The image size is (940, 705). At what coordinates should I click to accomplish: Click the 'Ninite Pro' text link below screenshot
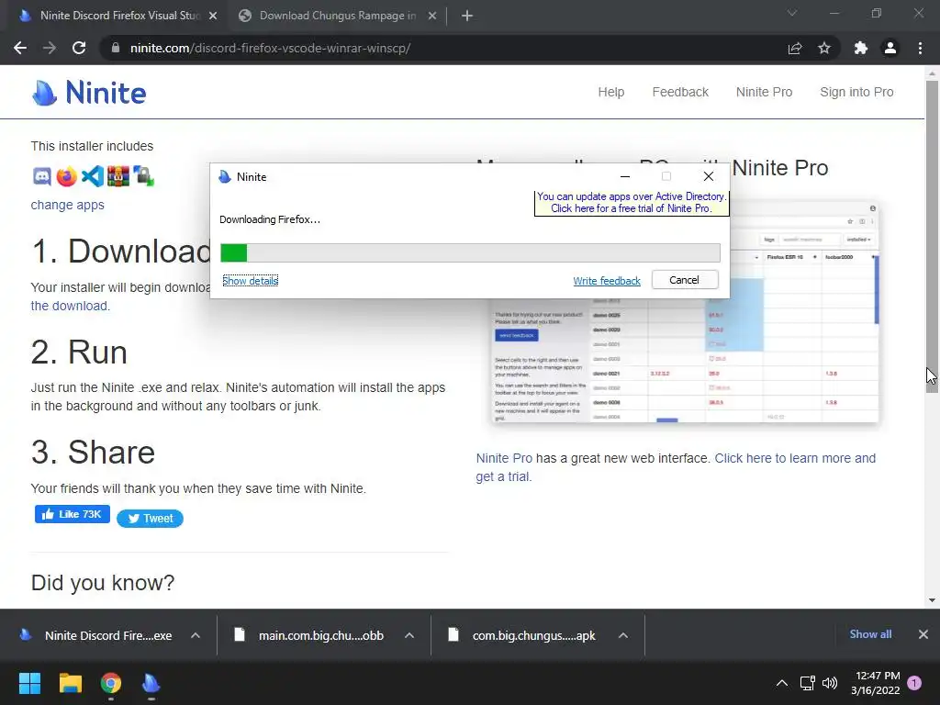[504, 458]
